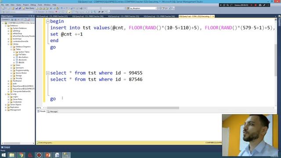Open the Output panel tab at bottom
Image resolution: width=281 pixels, height=158 pixels.
6,147
